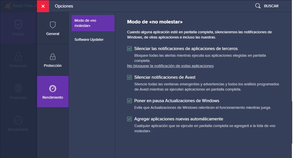
Task: Click the Opciones title text
Action: tap(64, 6)
